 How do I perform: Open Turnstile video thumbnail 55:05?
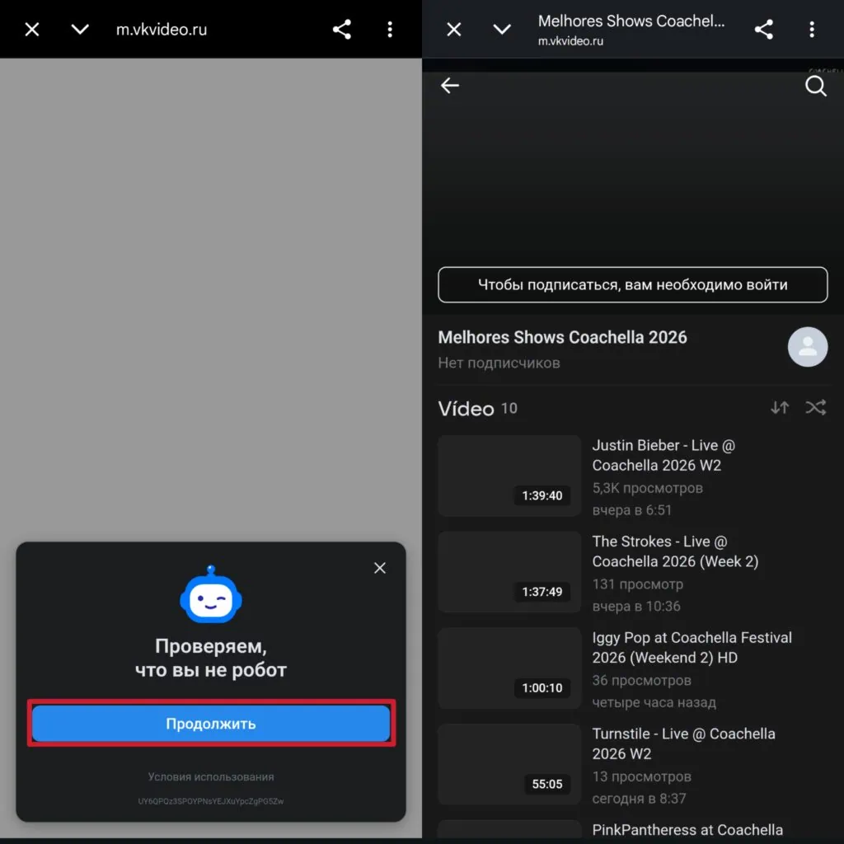click(x=509, y=764)
